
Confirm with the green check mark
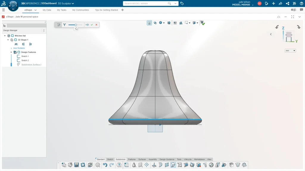[92, 25]
